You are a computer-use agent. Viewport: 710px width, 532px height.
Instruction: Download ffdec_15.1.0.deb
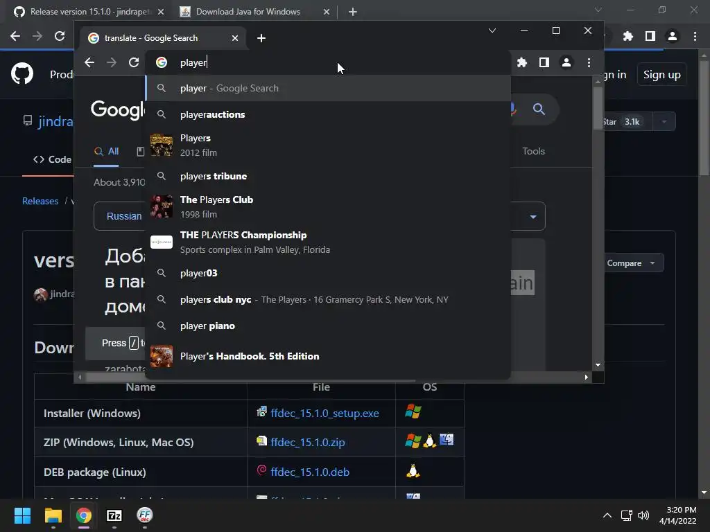pos(310,472)
